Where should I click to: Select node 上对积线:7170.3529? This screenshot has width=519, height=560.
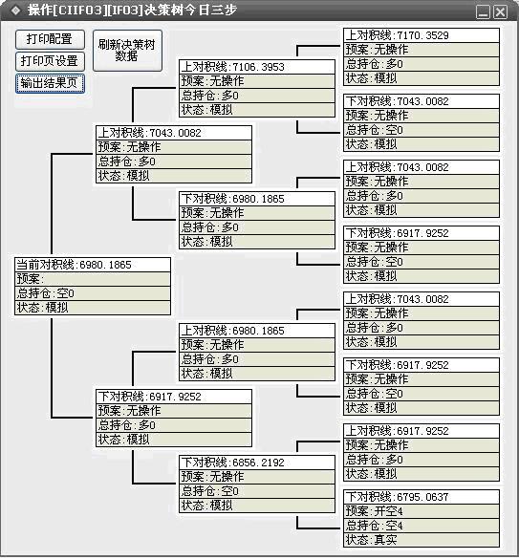coord(422,35)
